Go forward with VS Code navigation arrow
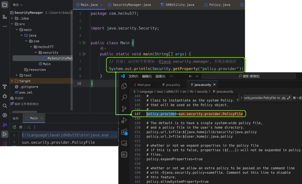 (x=197, y=76)
